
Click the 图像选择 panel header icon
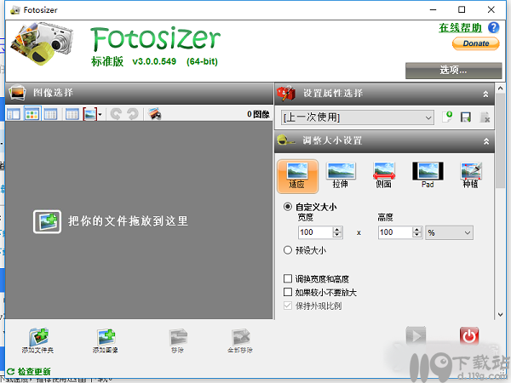click(17, 93)
